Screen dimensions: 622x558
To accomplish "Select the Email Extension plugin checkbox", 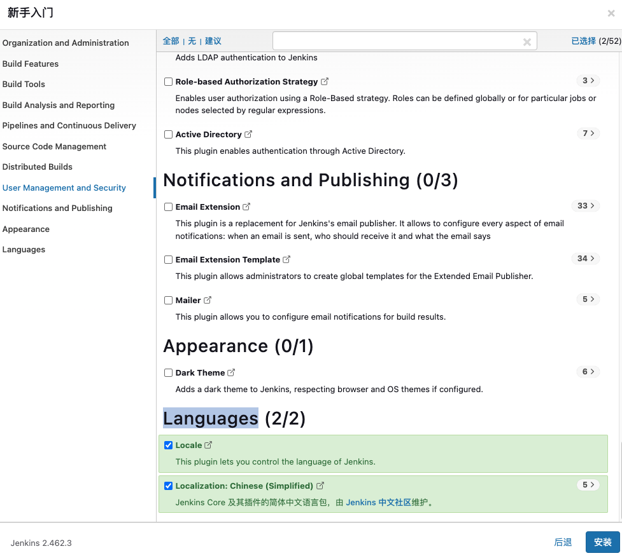I will [x=168, y=207].
